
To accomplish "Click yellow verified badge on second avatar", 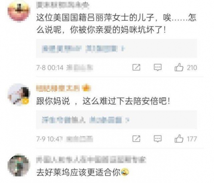I will (x=26, y=102).
